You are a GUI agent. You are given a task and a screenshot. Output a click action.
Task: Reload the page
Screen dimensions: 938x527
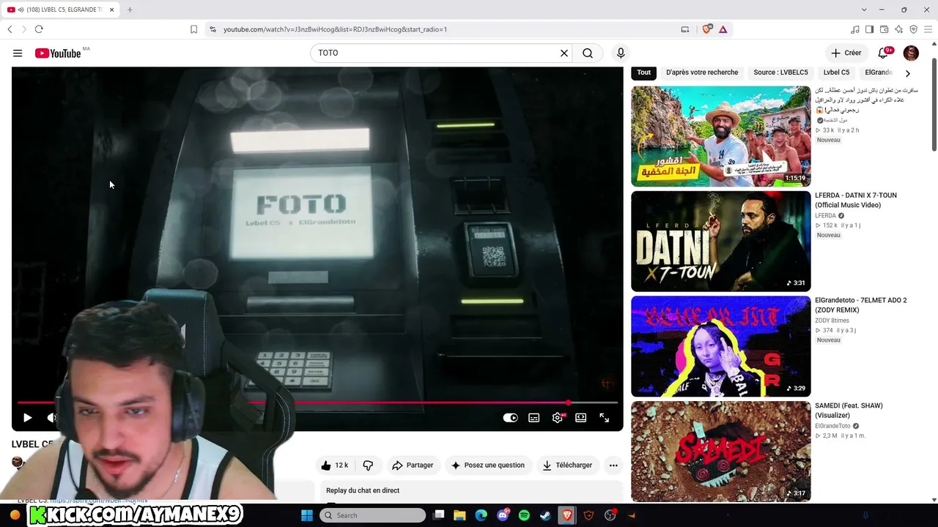pos(39,29)
